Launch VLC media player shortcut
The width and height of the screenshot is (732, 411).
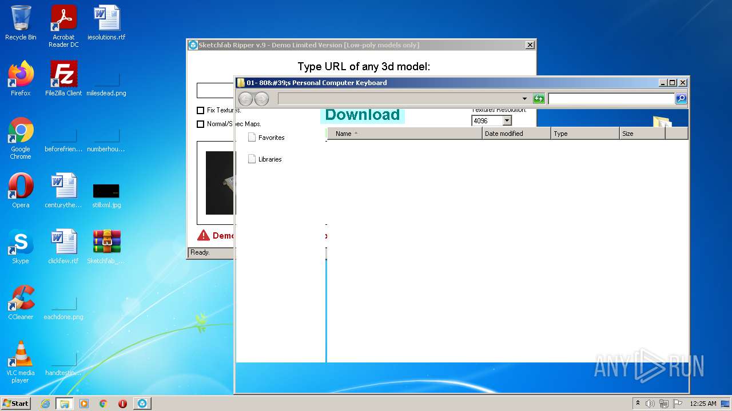click(21, 362)
